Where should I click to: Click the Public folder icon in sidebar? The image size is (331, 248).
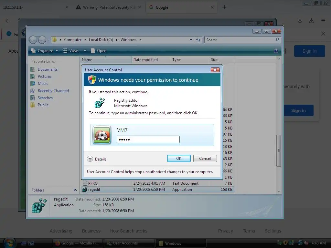click(33, 105)
